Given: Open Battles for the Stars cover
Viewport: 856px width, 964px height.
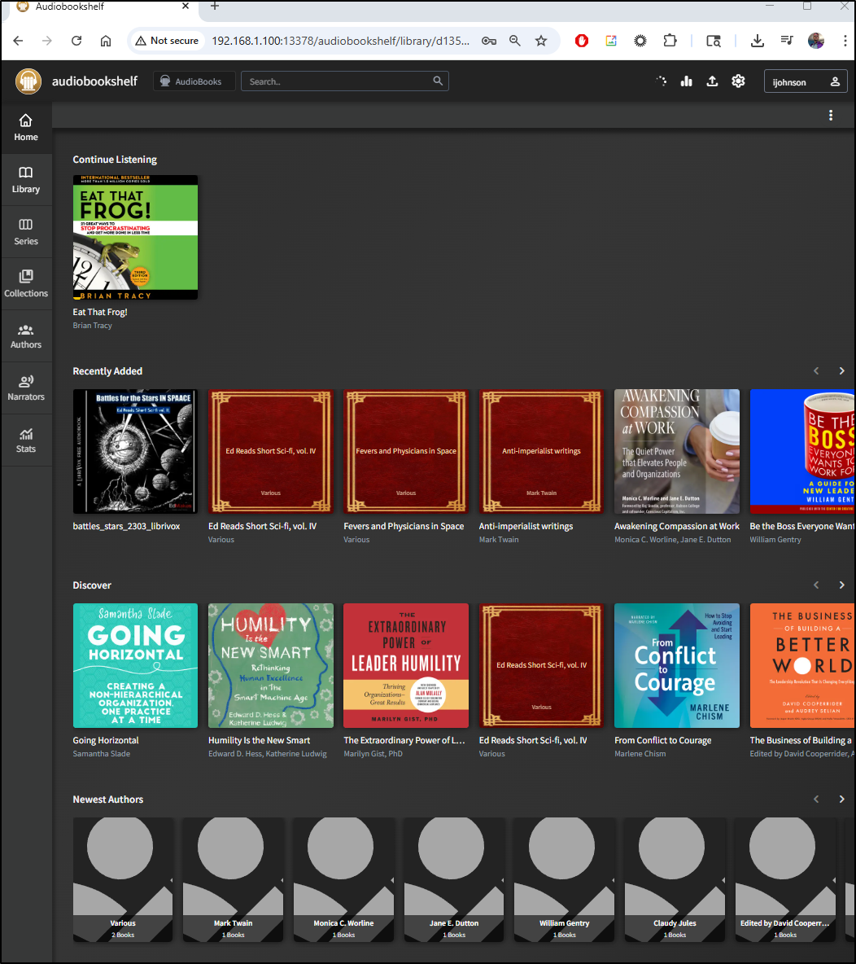Looking at the screenshot, I should tap(135, 451).
